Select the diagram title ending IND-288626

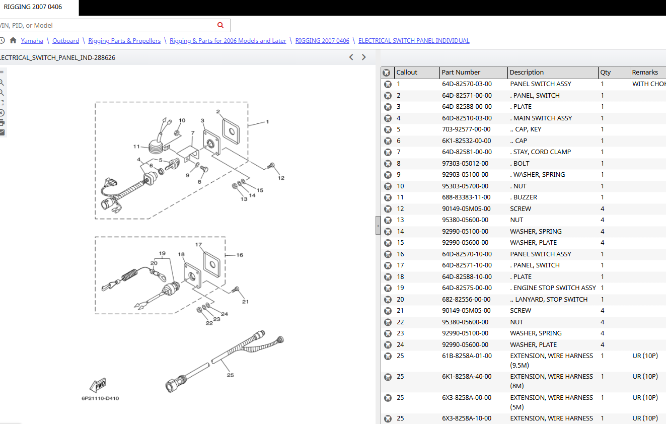coord(57,58)
